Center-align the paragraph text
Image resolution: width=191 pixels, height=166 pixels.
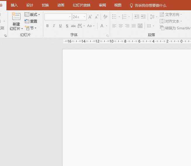[121, 26]
